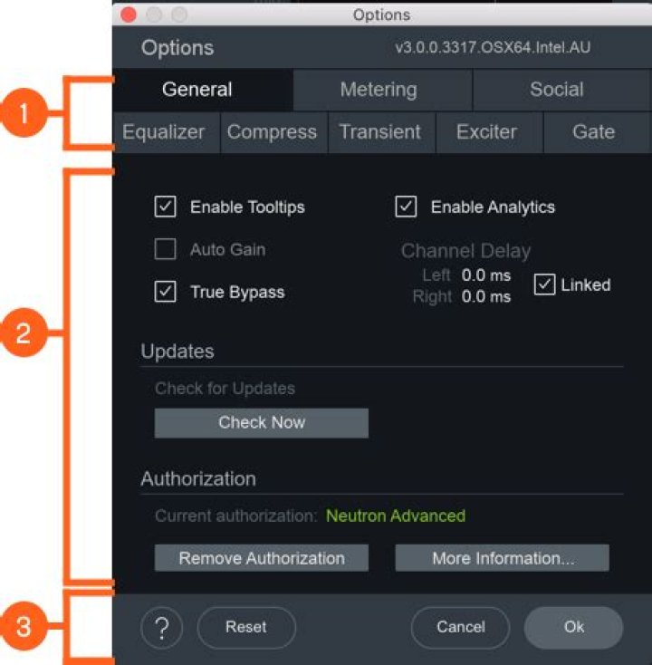Close the Options window with red button
The image size is (652, 665).
(x=129, y=14)
